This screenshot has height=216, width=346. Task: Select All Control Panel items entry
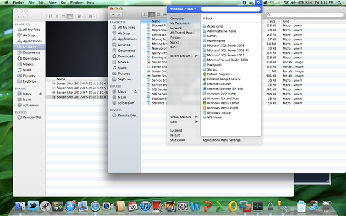pyautogui.click(x=183, y=33)
